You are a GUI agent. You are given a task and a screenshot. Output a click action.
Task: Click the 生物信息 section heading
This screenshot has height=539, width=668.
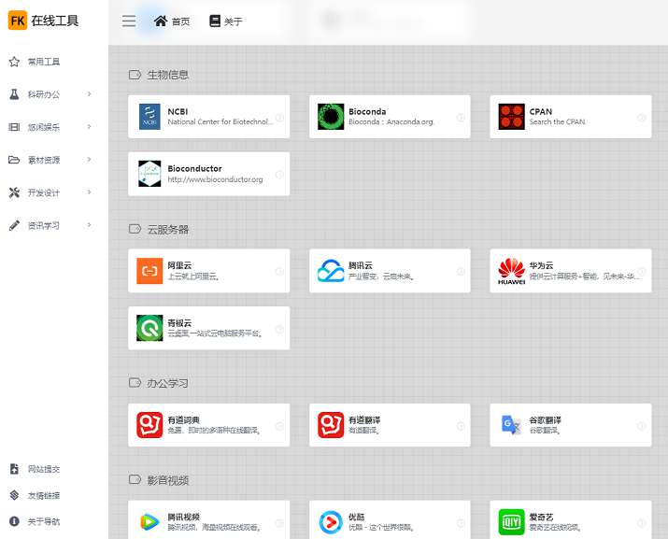[167, 75]
